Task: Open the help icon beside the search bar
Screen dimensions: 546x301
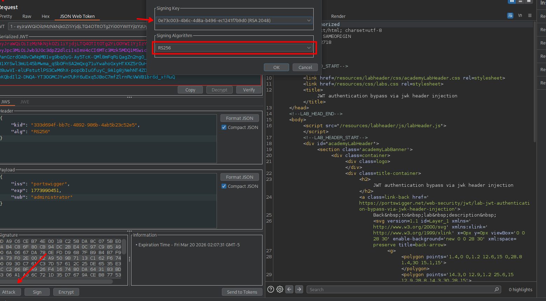Action: click(271, 289)
